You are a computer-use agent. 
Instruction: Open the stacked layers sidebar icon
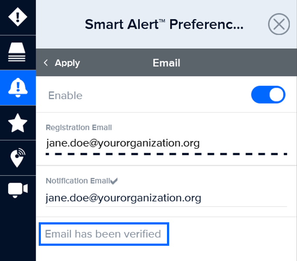click(18, 52)
